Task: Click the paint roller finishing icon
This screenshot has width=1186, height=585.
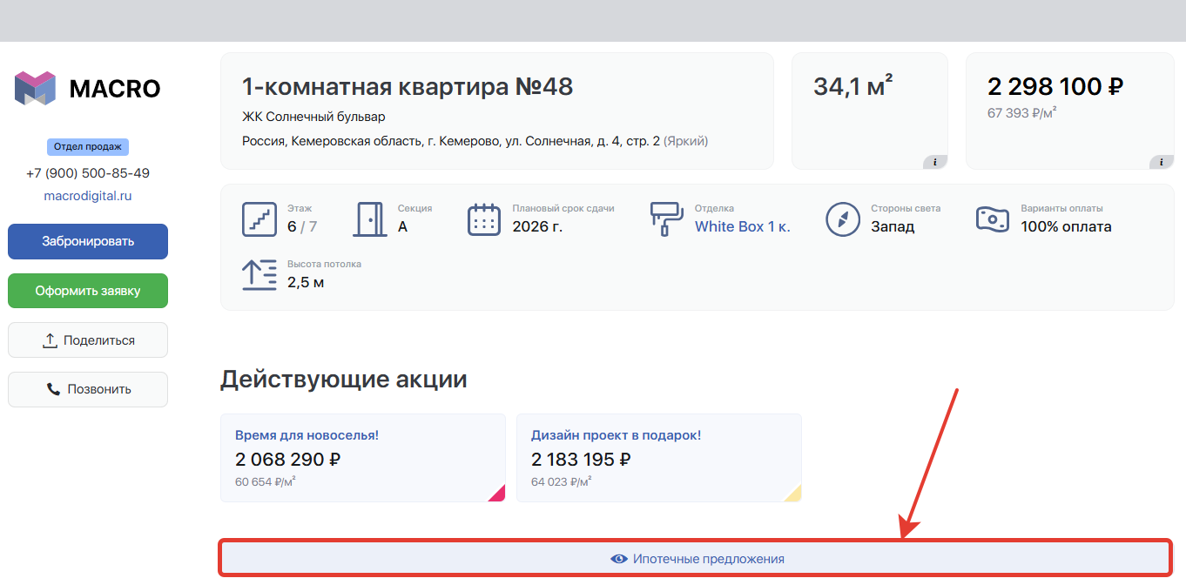Action: click(x=667, y=219)
